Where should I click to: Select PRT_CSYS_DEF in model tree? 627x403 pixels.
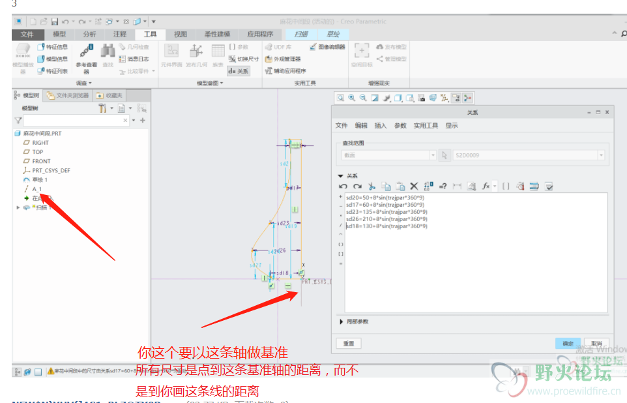(46, 170)
